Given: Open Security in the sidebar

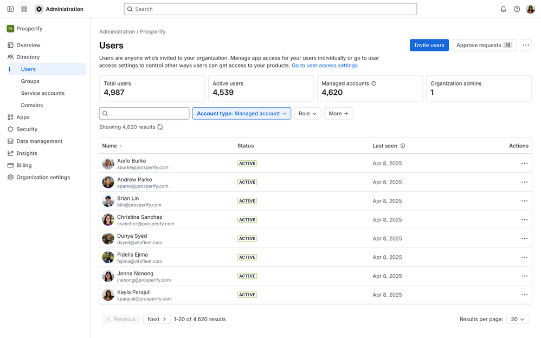Looking at the screenshot, I should pyautogui.click(x=27, y=129).
